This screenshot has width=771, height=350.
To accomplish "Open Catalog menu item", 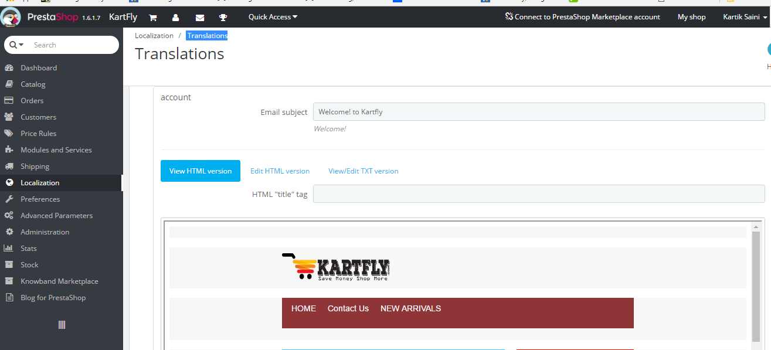I will (x=33, y=84).
